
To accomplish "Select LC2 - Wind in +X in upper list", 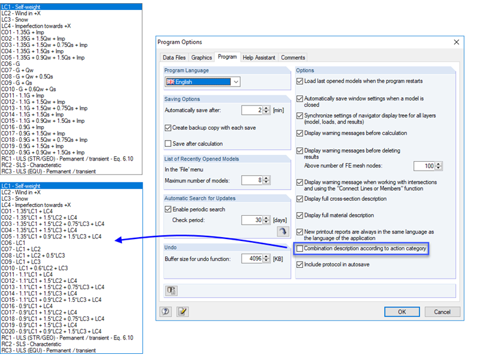I will [x=71, y=13].
